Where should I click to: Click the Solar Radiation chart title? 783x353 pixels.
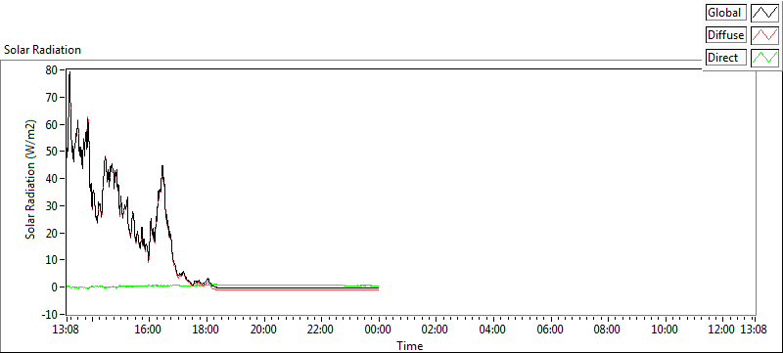pyautogui.click(x=42, y=50)
